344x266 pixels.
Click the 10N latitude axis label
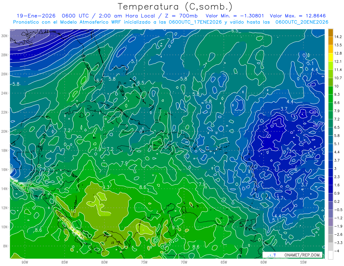[5, 227]
